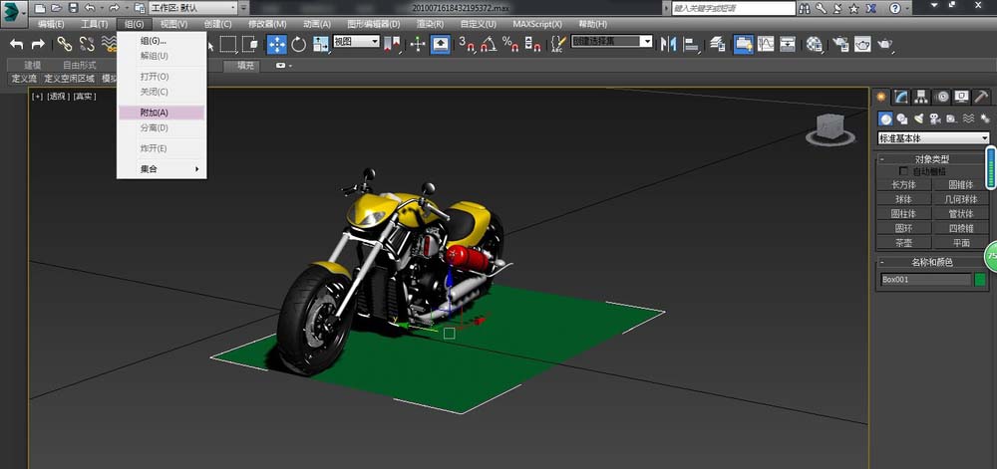Select the Rotate tool in toolbar
This screenshot has height=469, width=997.
(299, 44)
